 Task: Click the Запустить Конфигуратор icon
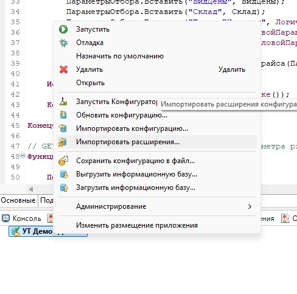pyautogui.click(x=63, y=102)
